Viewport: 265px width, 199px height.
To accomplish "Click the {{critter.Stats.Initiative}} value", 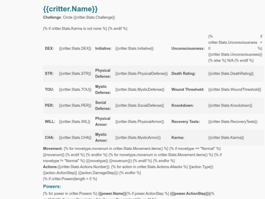I will click(134, 49).
